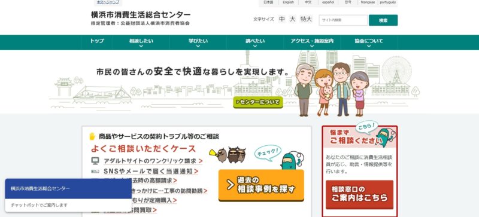
Task: Switch language to English
Action: [288, 2]
